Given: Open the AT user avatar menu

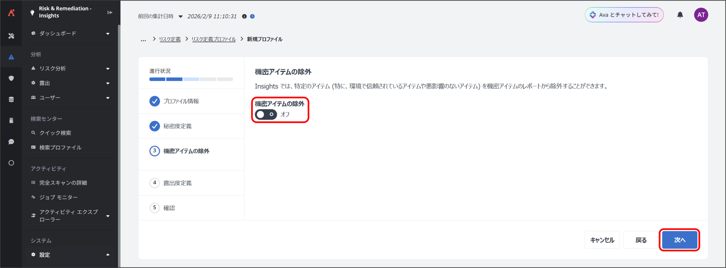Looking at the screenshot, I should (x=701, y=15).
